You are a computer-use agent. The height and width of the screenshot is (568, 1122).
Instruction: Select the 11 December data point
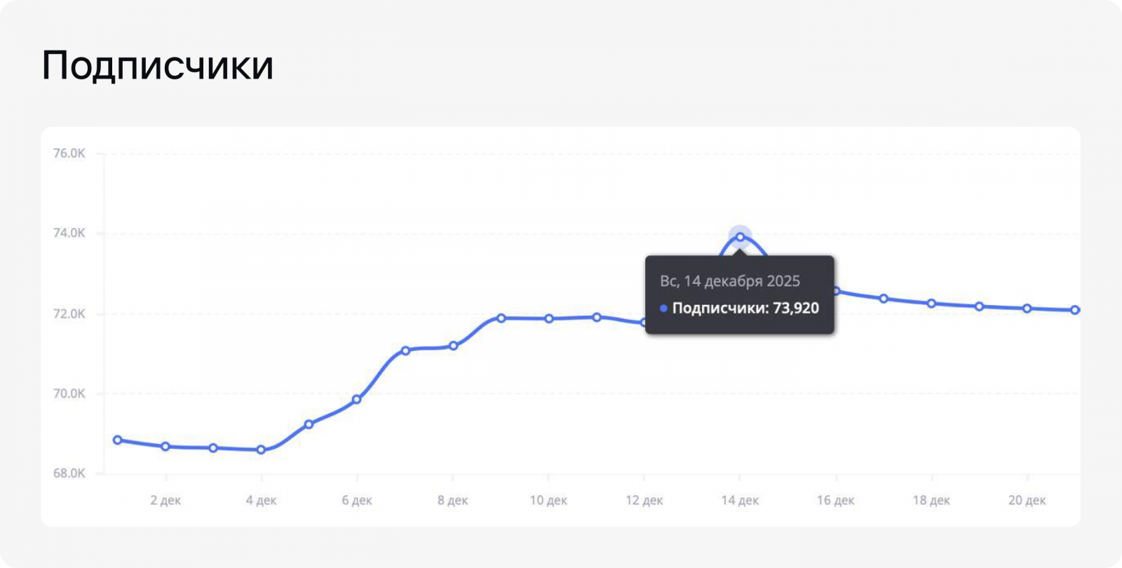pos(597,317)
